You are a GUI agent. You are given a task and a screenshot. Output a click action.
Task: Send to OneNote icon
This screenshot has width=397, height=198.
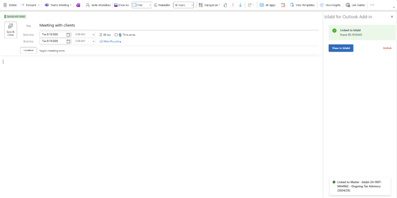click(78, 5)
